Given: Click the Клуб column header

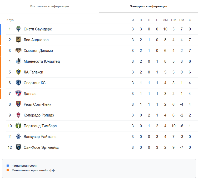Looking at the screenshot, I should [x=10, y=20].
